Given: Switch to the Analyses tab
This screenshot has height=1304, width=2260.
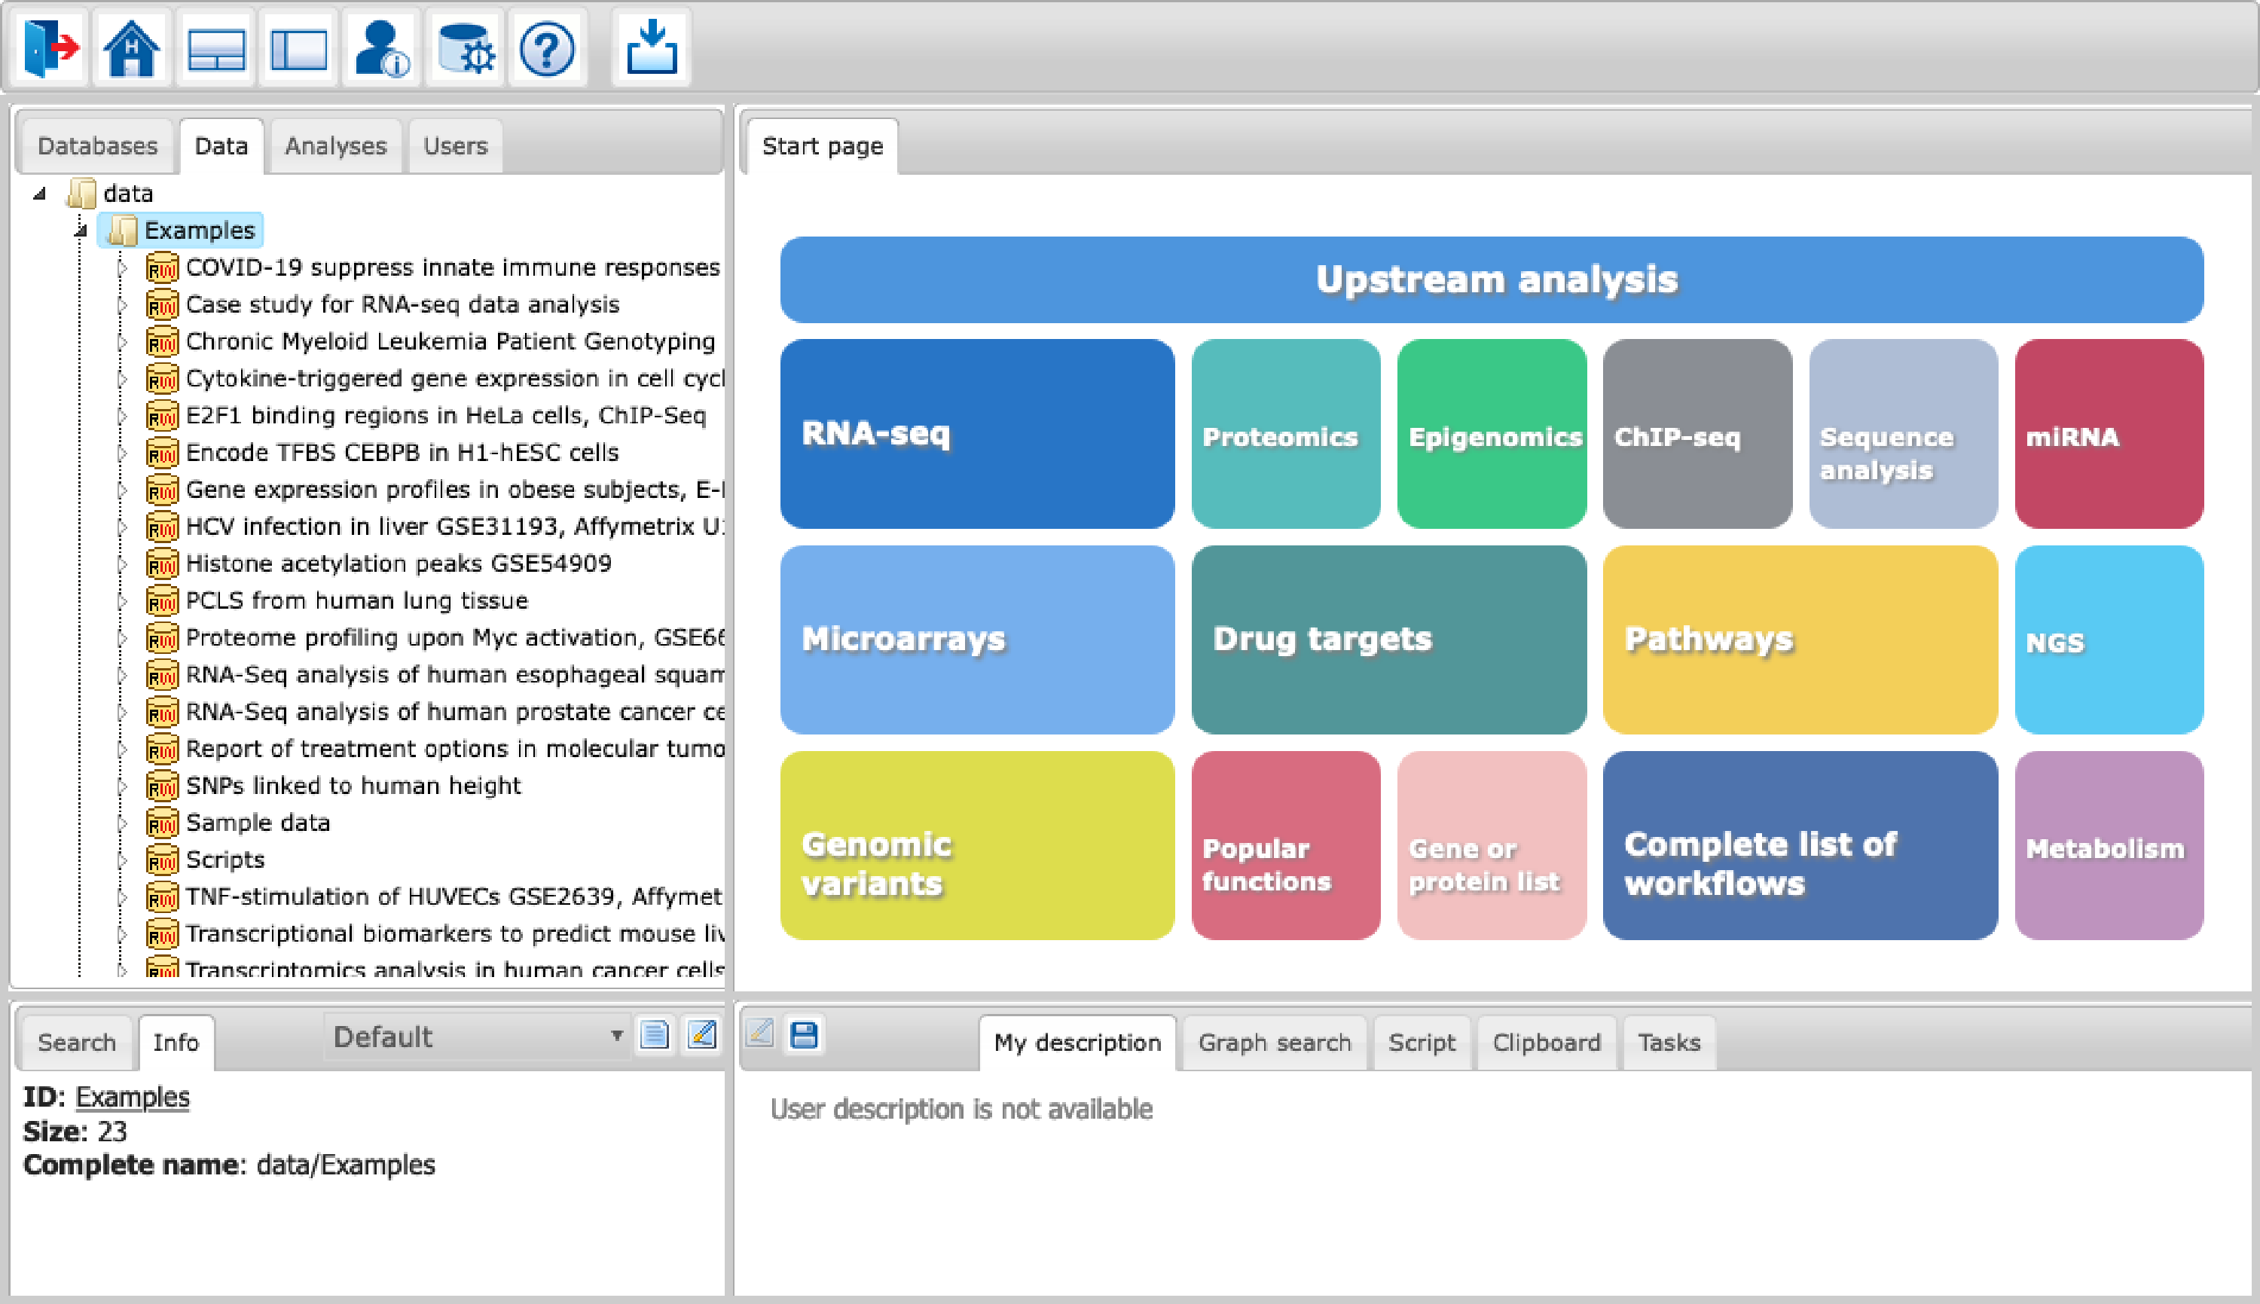Looking at the screenshot, I should 335,146.
